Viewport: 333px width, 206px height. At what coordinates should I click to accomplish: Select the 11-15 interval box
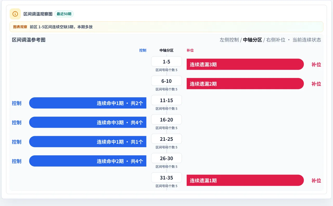click(x=166, y=100)
